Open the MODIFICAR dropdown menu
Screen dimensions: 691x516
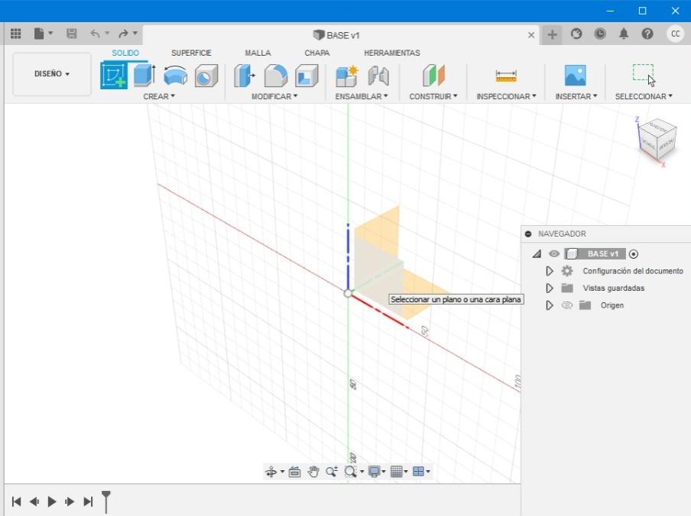(274, 96)
